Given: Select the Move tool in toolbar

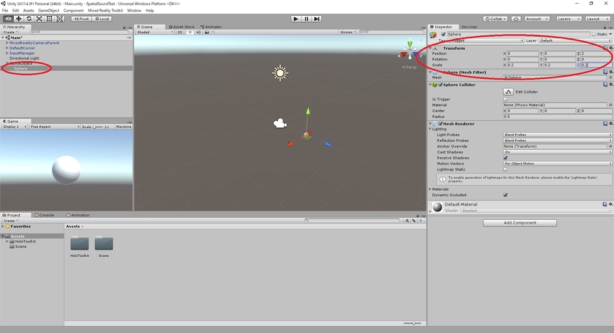Looking at the screenshot, I should click(19, 19).
